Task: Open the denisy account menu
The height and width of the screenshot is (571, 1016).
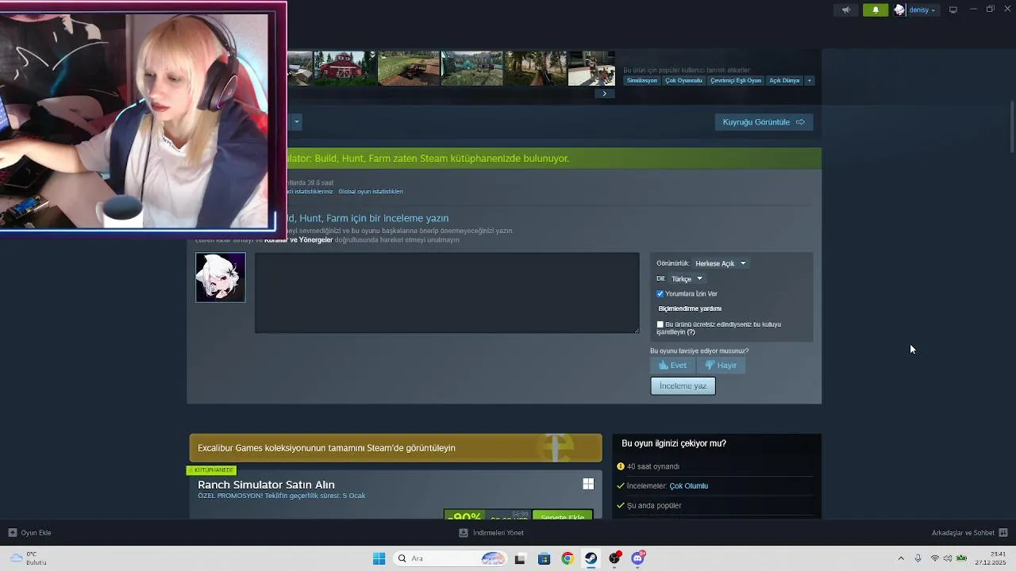Action: click(922, 10)
